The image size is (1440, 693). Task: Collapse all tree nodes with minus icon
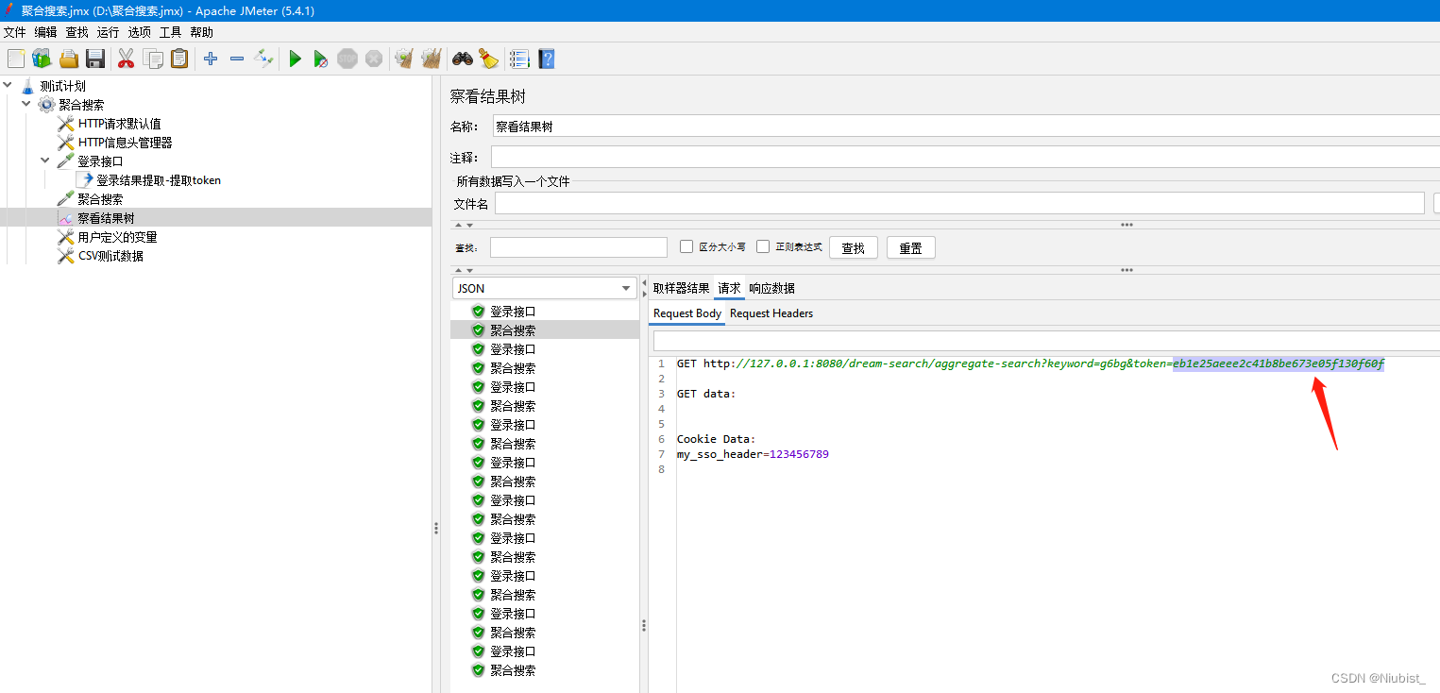point(237,59)
